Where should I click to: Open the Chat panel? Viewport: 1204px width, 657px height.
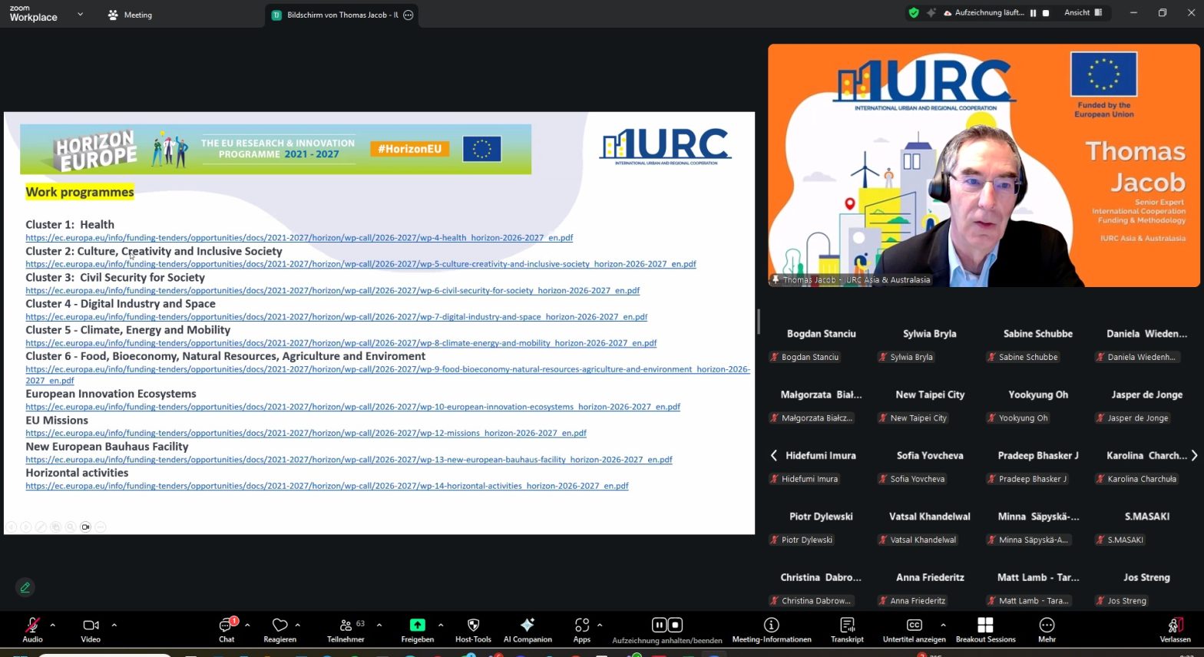[227, 629]
